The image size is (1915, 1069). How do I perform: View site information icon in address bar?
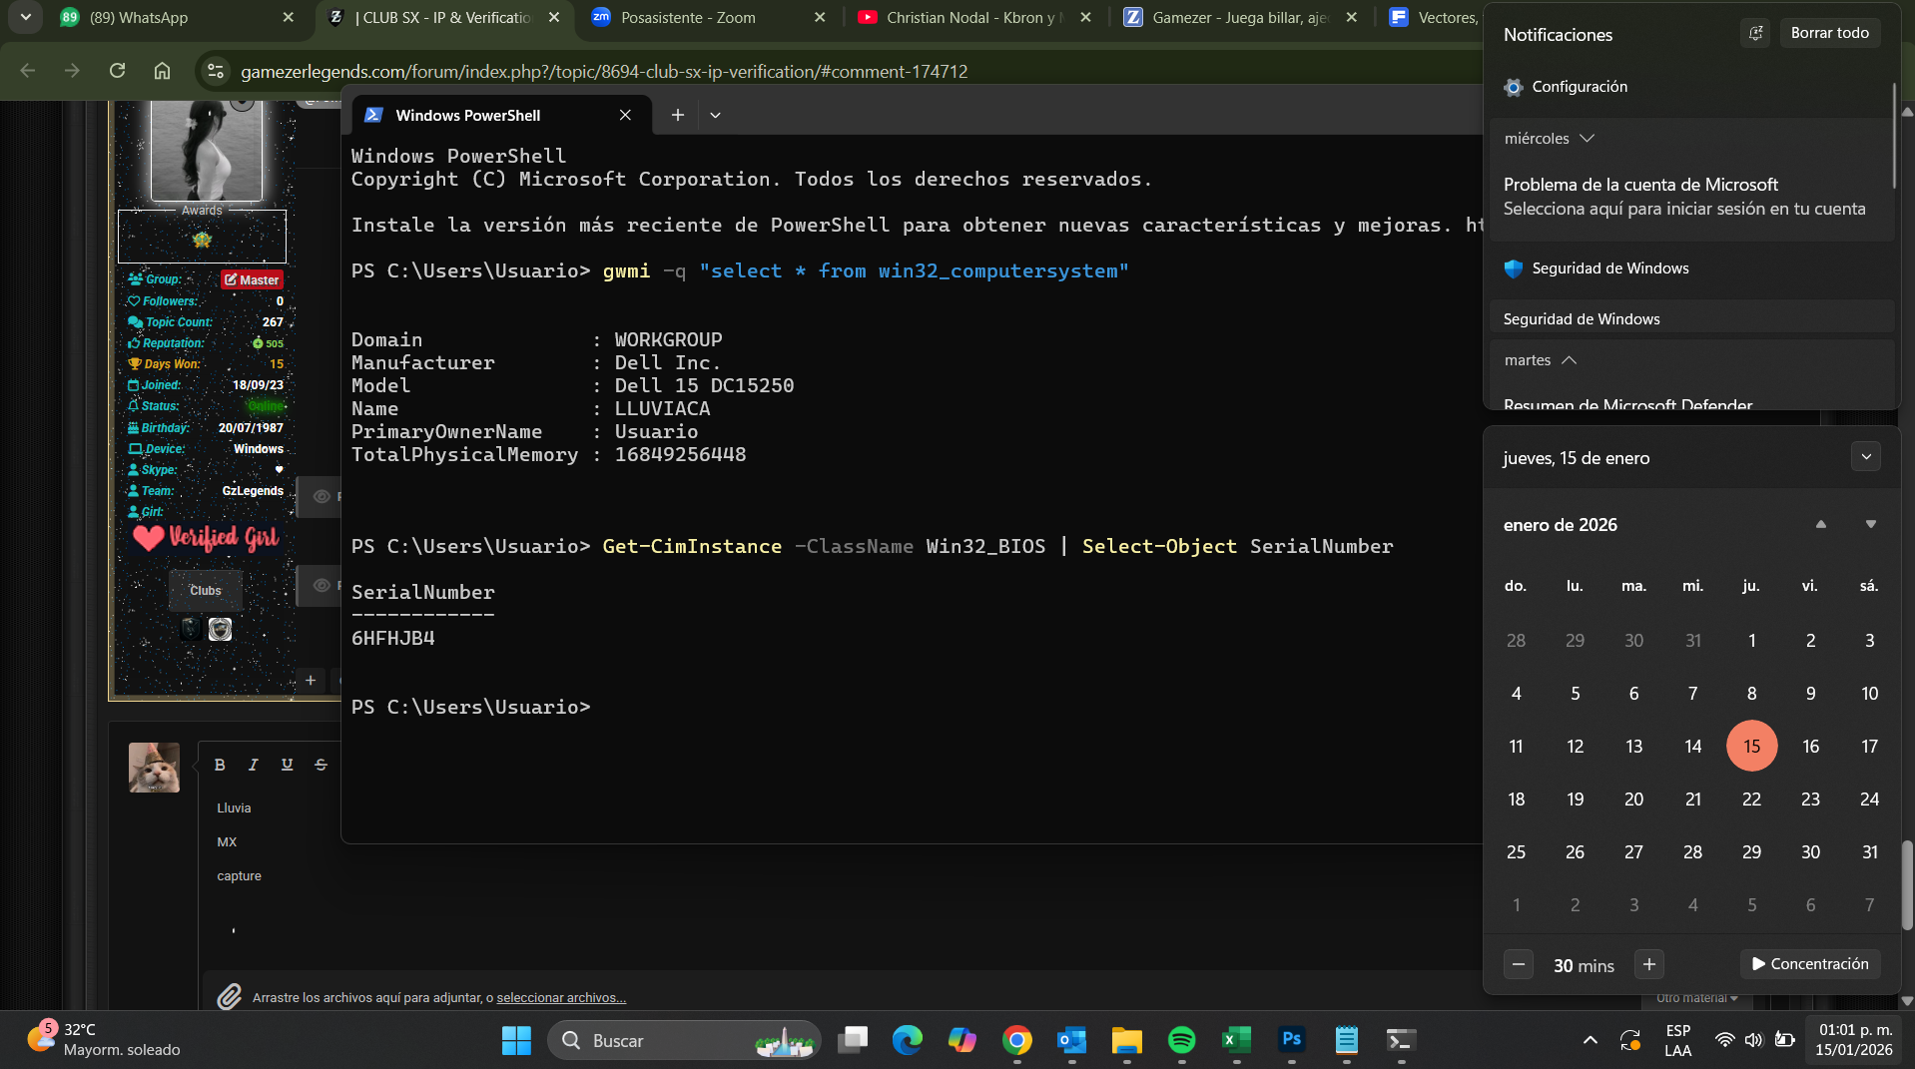tap(215, 71)
